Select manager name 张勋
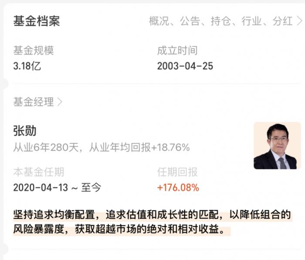305x260 pixels. [x=25, y=131]
